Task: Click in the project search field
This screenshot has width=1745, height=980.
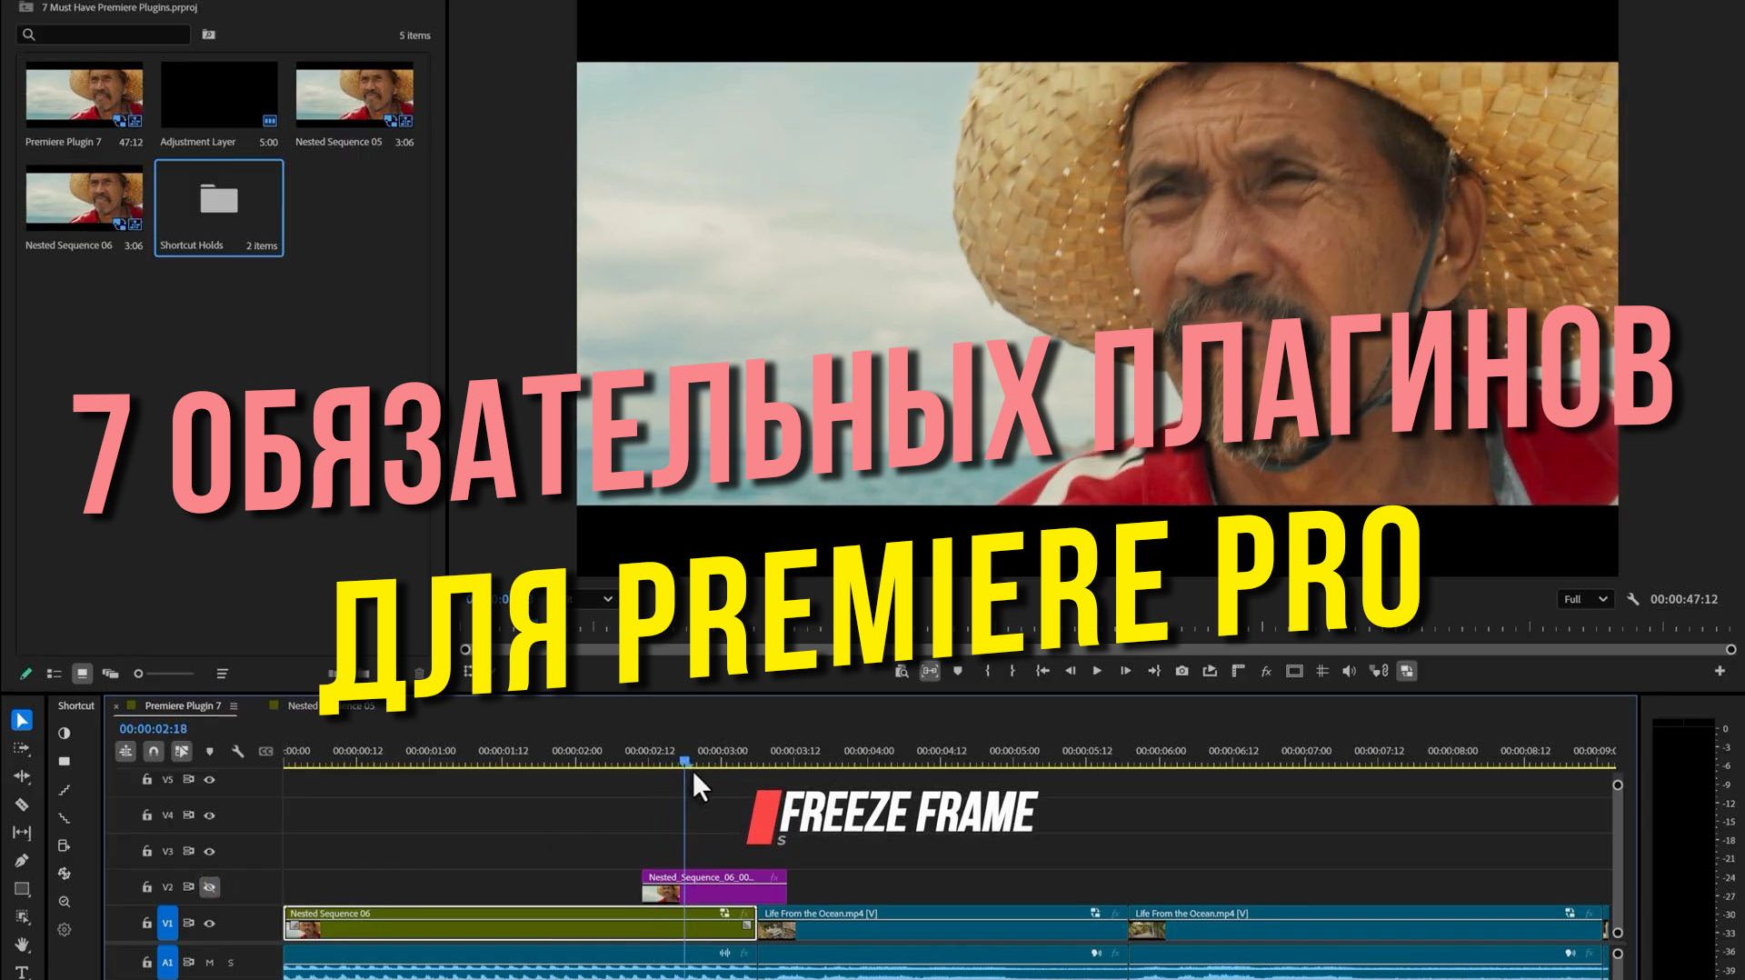Action: click(x=104, y=35)
